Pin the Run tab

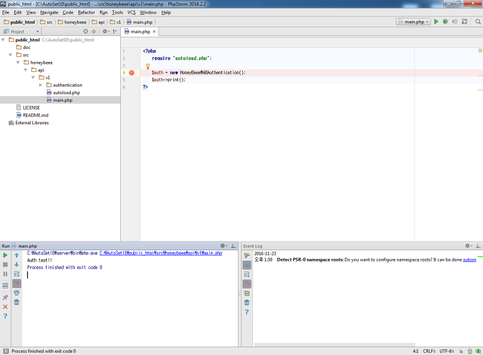tap(5, 297)
